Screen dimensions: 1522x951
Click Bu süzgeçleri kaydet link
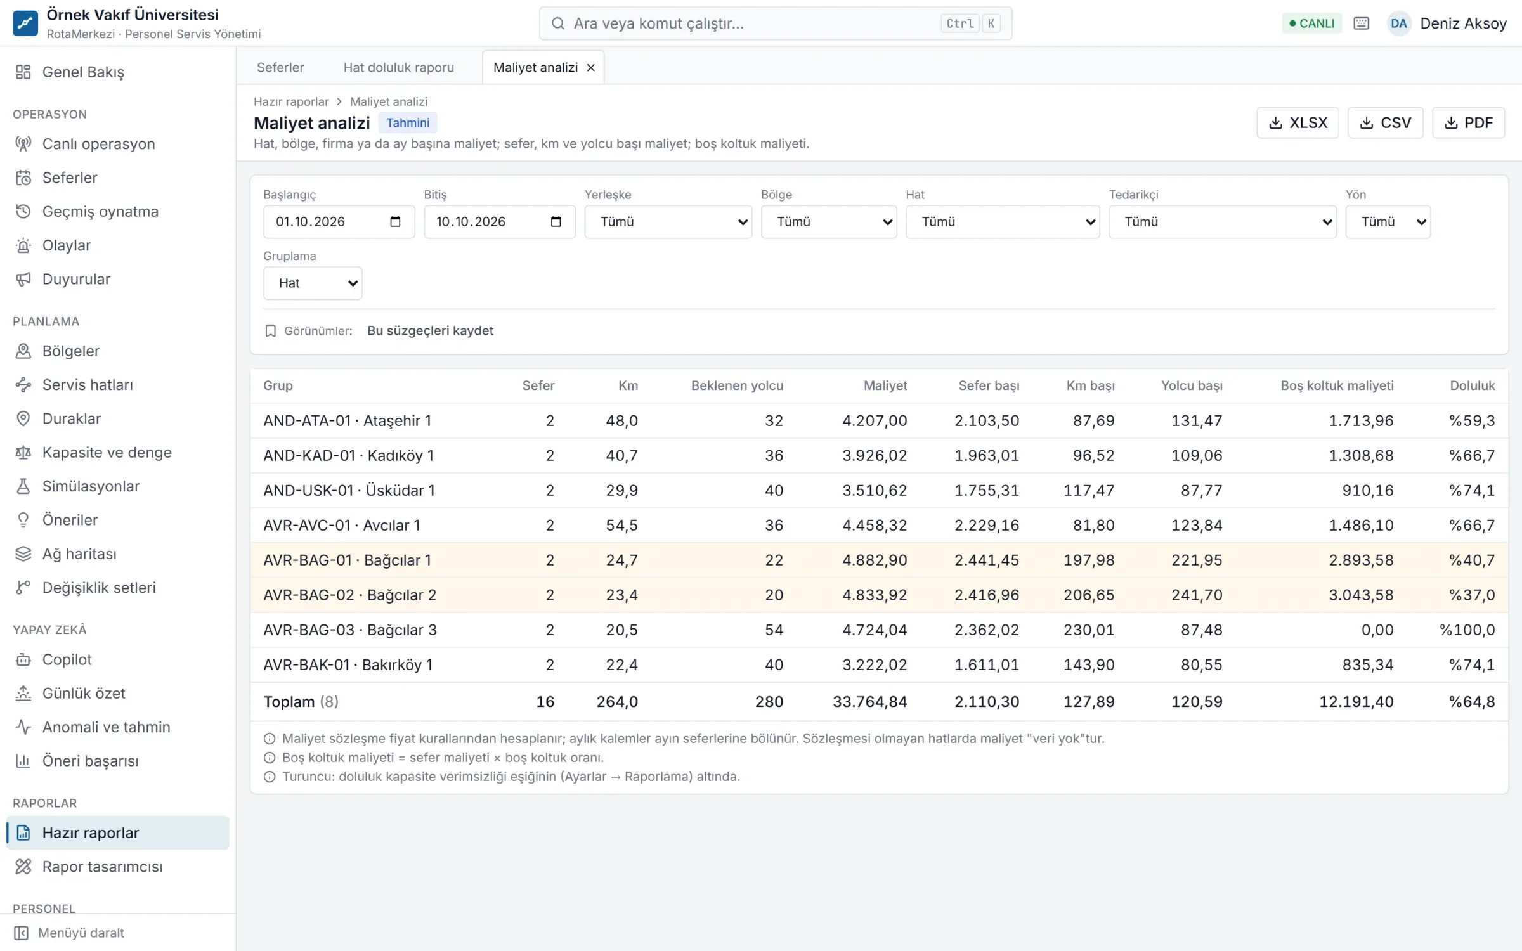pyautogui.click(x=430, y=331)
